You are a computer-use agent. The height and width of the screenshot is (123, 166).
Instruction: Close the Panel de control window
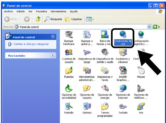(162, 6)
